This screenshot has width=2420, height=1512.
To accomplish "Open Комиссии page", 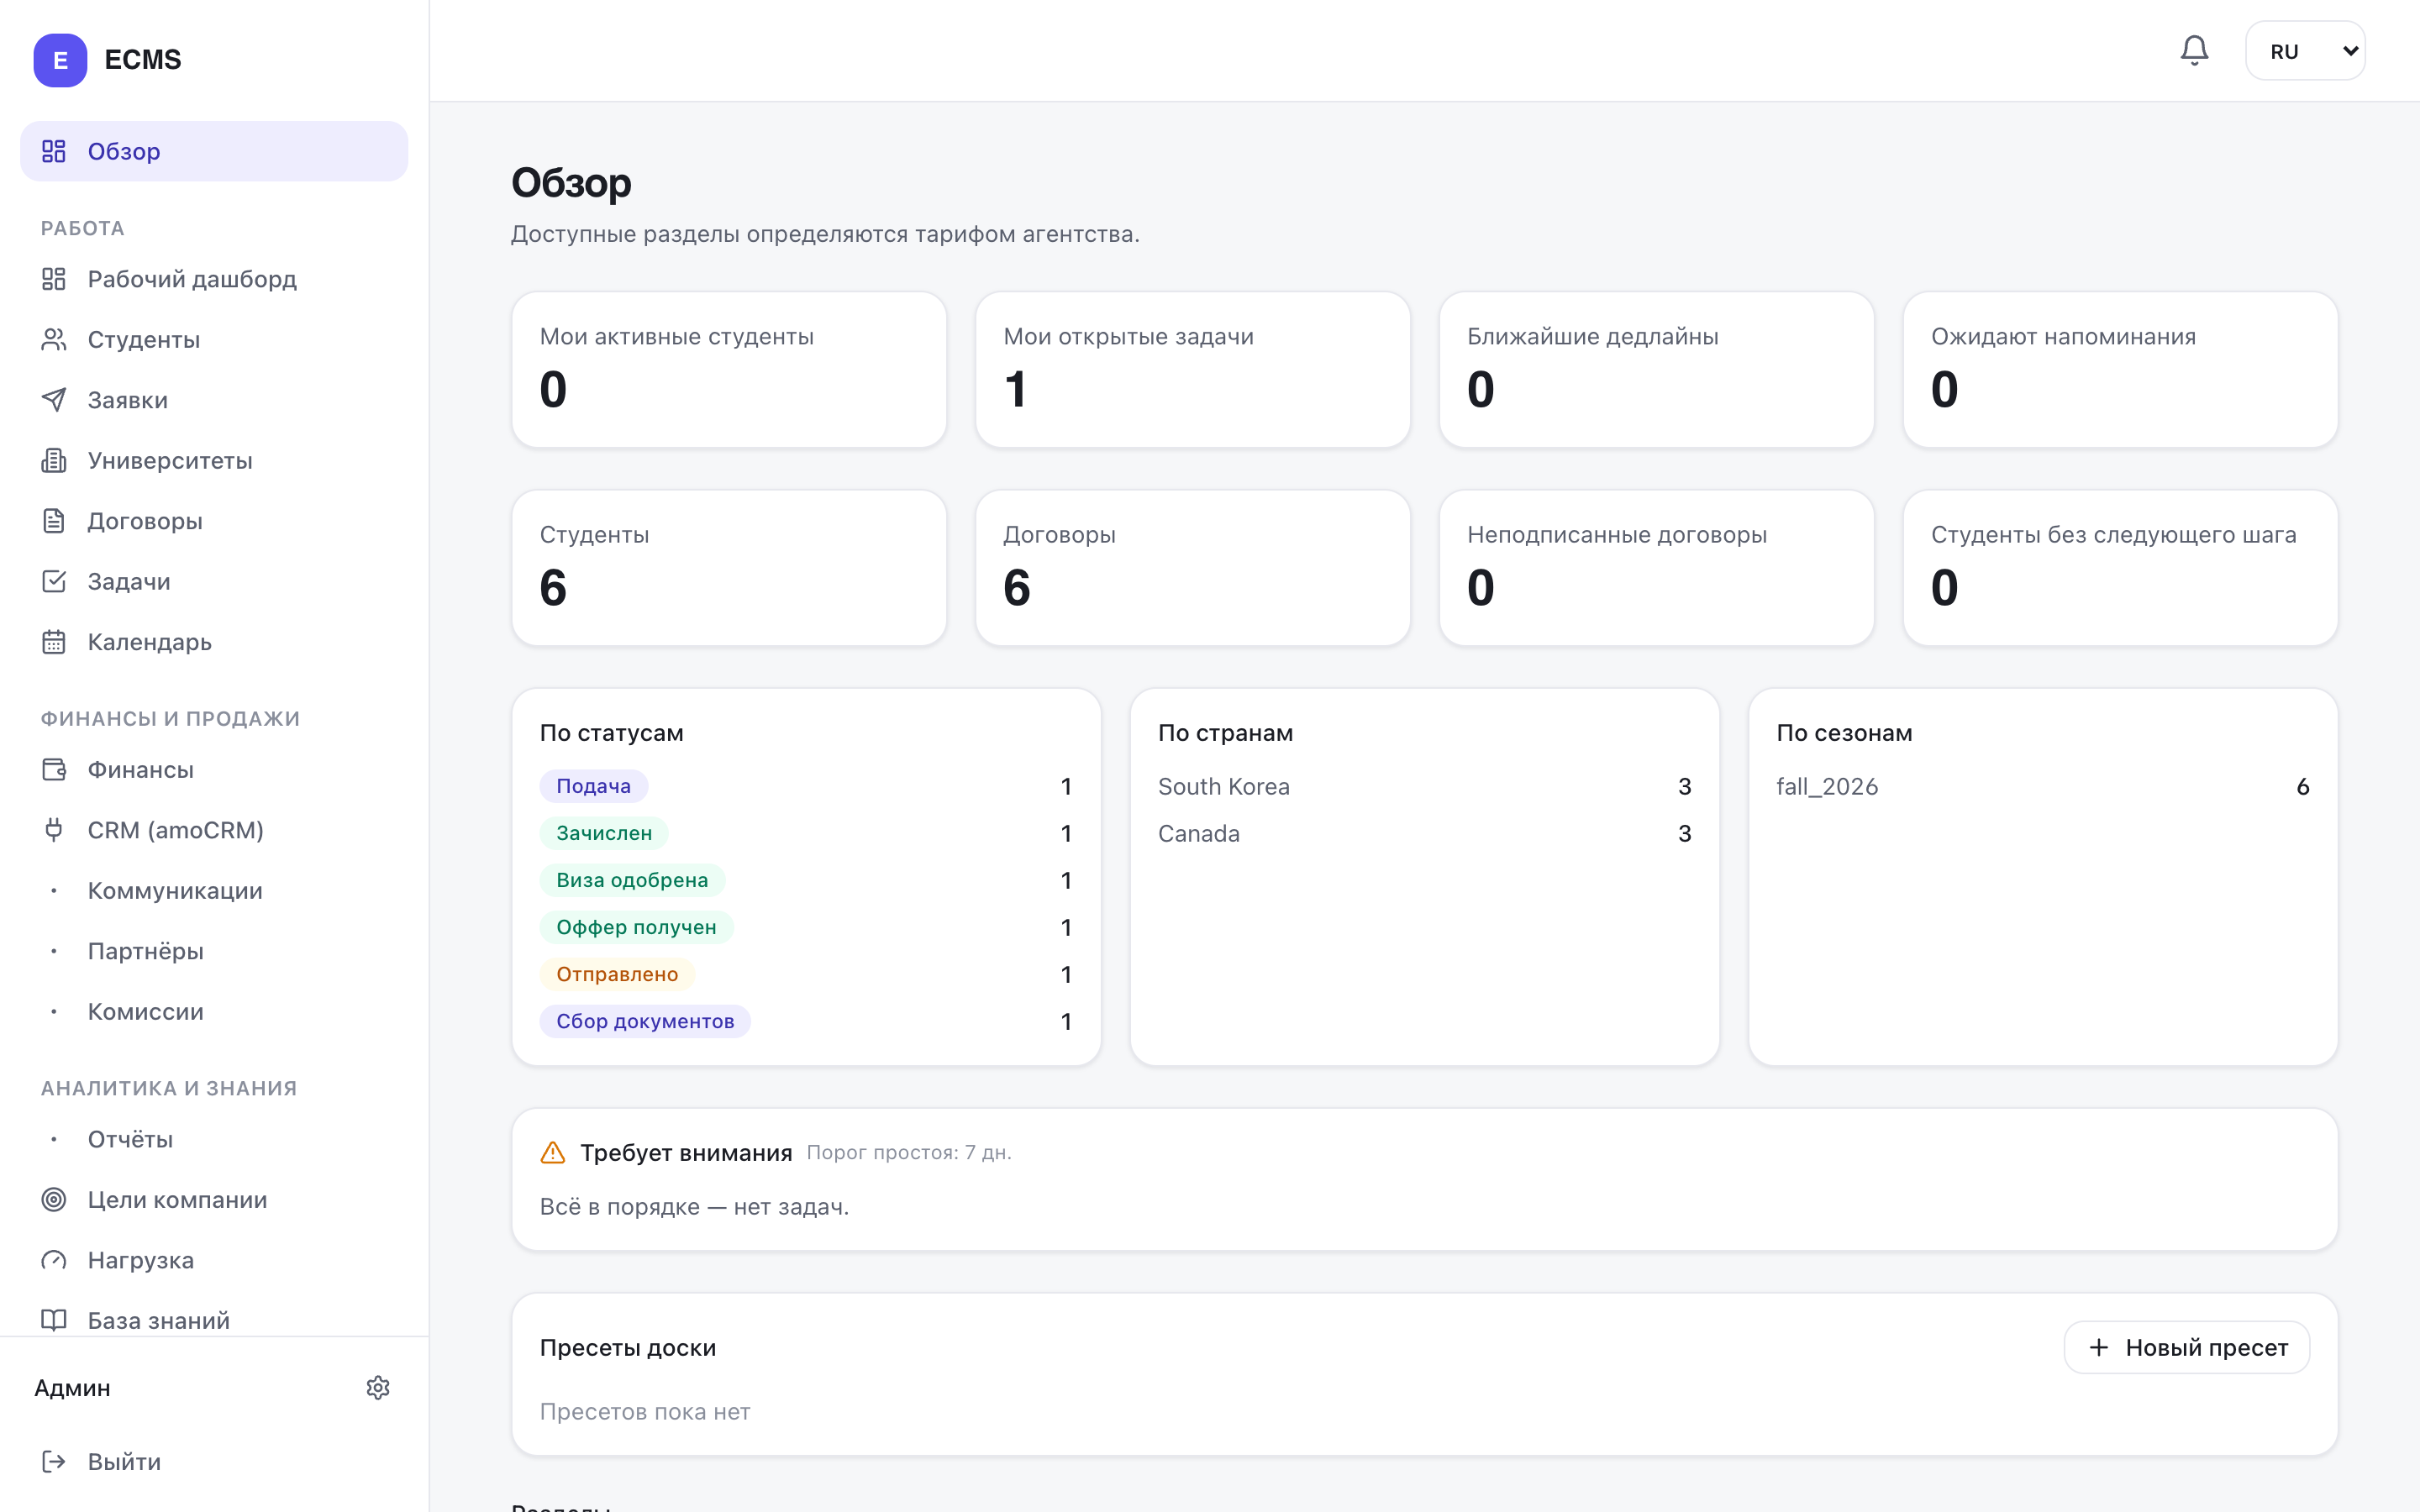I will click(x=214, y=1012).
